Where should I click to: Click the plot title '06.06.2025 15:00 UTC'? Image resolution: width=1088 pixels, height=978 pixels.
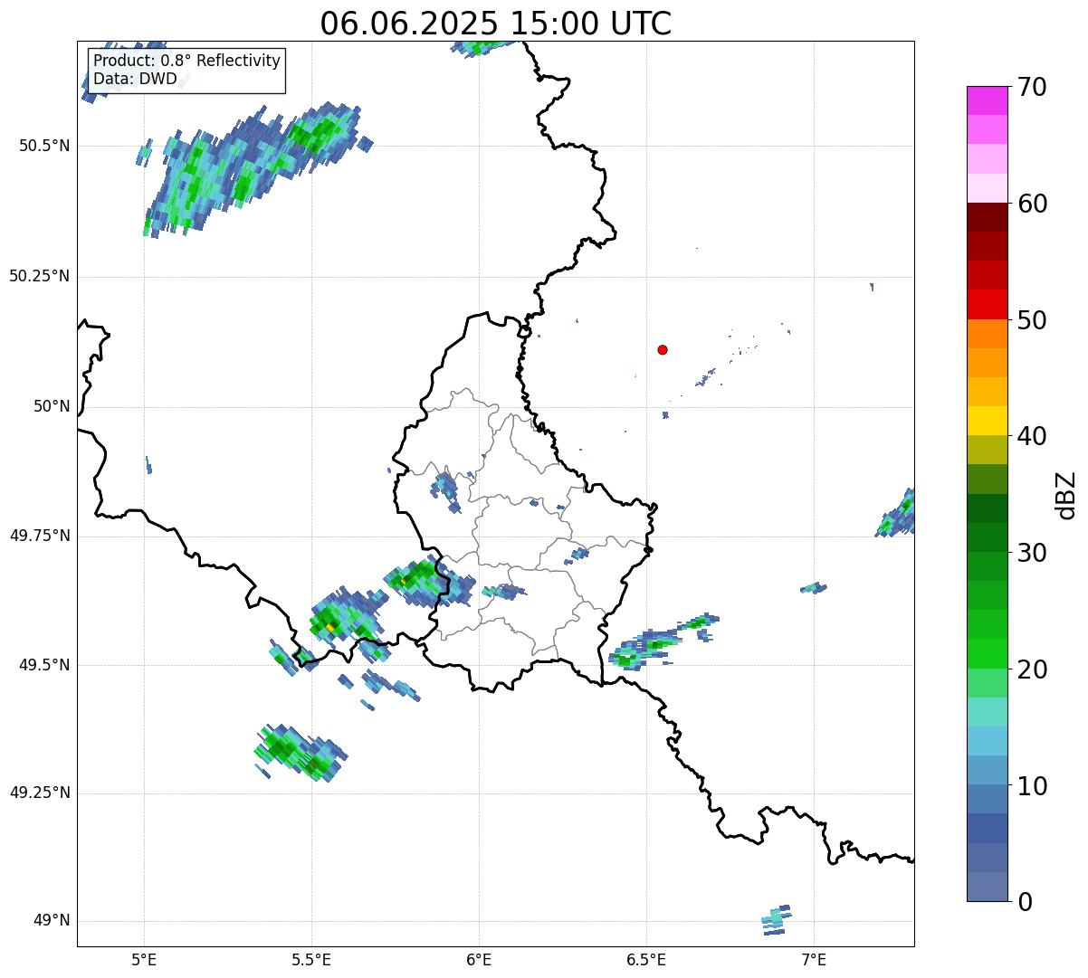pyautogui.click(x=496, y=24)
